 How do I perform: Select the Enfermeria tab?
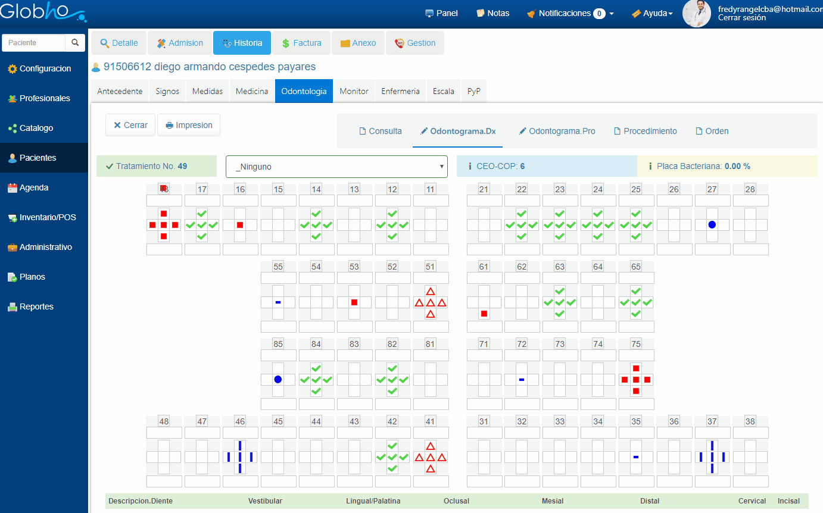click(x=400, y=91)
